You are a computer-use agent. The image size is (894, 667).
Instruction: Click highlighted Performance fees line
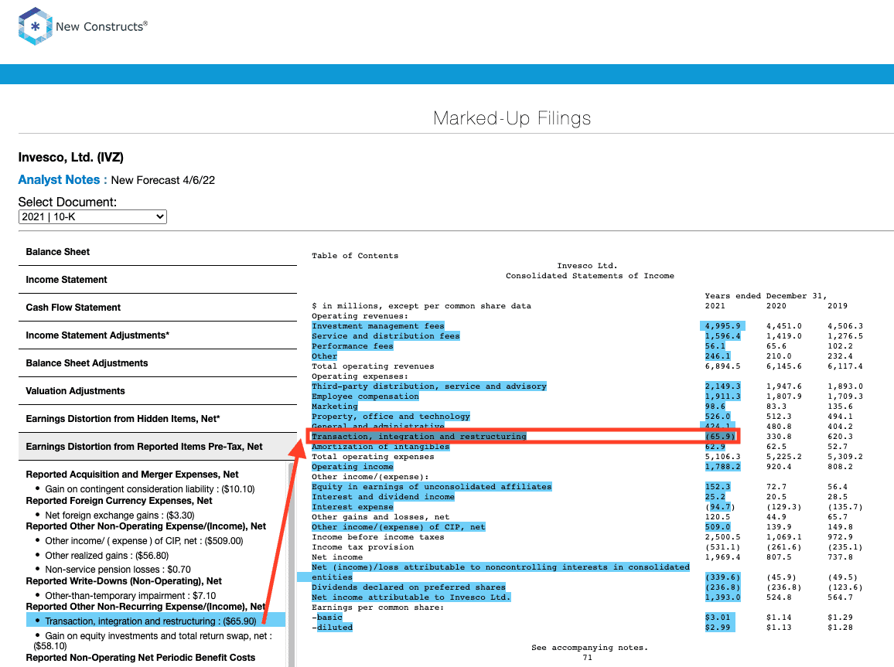click(353, 346)
